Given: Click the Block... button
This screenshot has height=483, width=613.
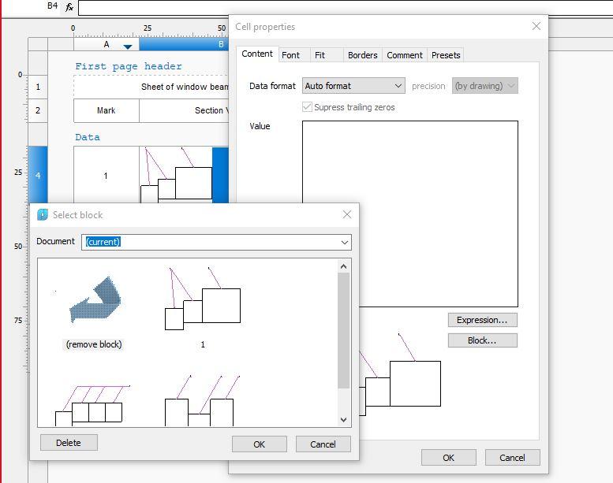Looking at the screenshot, I should pyautogui.click(x=482, y=340).
